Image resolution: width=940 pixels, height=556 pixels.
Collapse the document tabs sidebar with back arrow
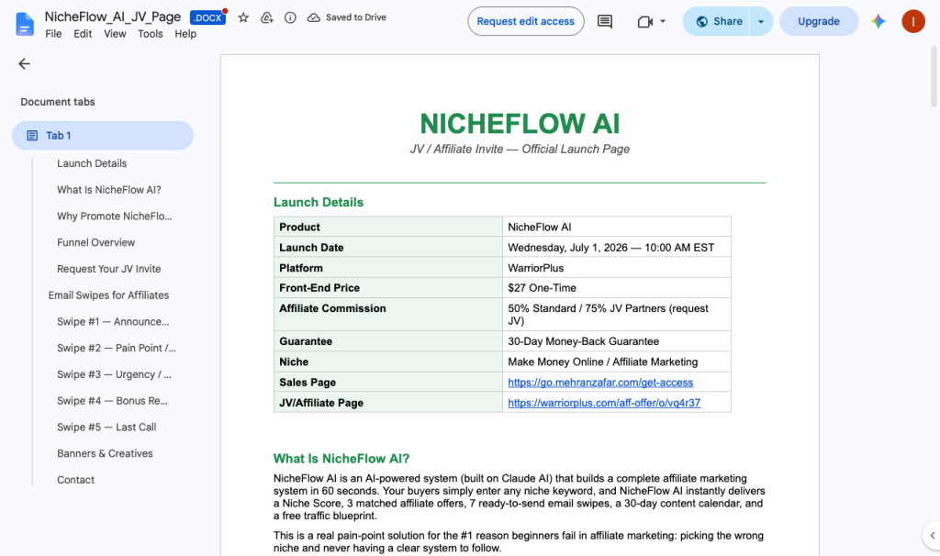click(24, 63)
